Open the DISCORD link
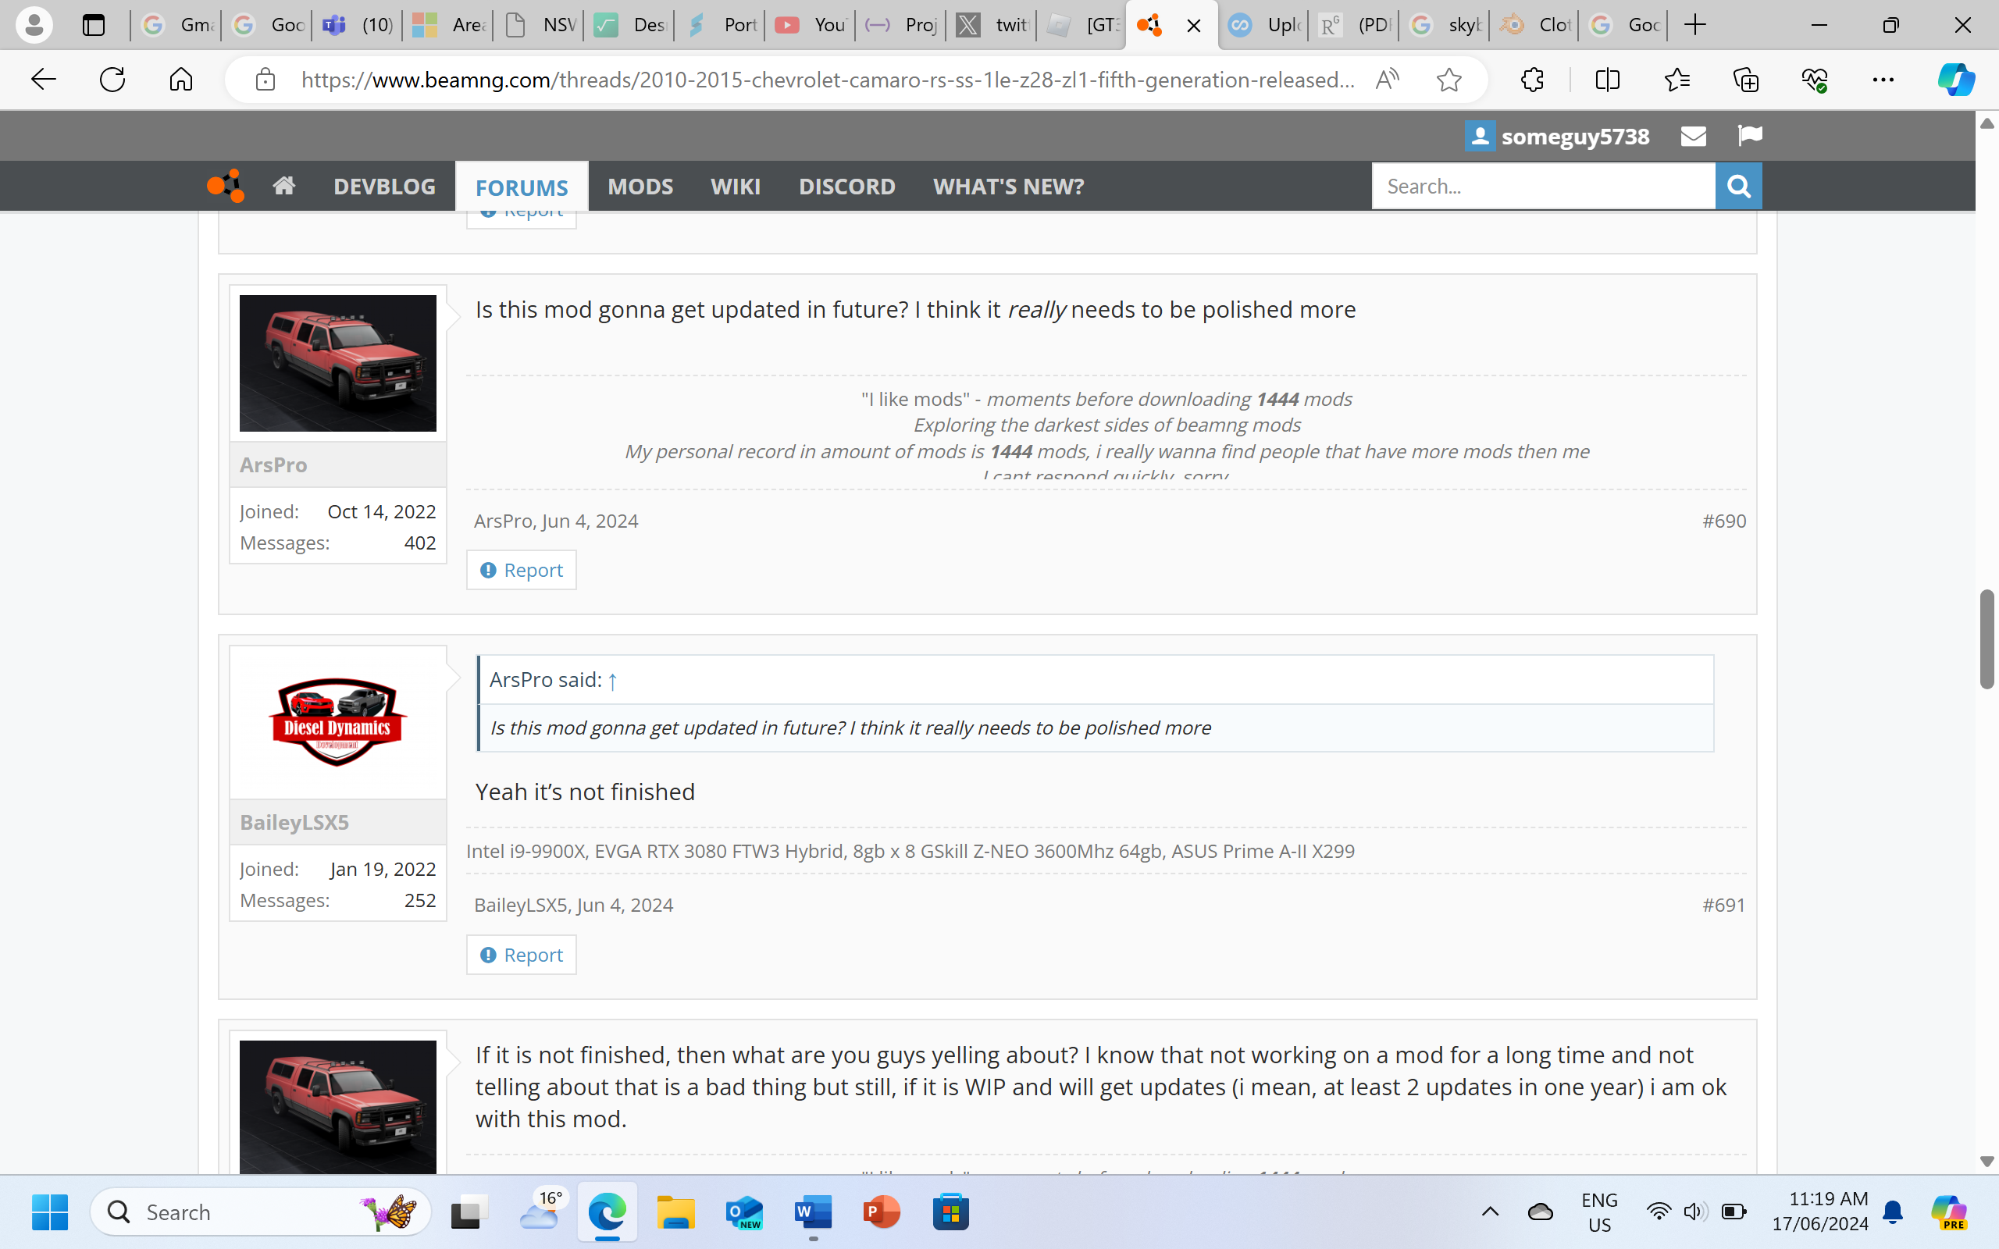The image size is (1999, 1249). tap(846, 187)
